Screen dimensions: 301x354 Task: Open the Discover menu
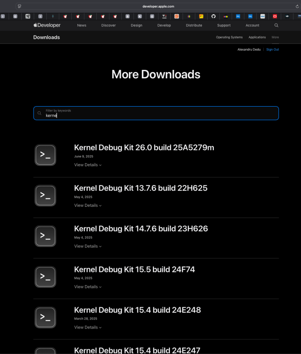pyautogui.click(x=109, y=25)
